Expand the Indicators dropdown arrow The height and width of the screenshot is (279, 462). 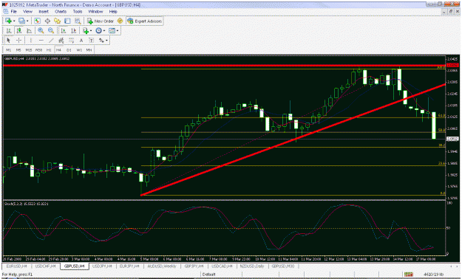pos(91,31)
